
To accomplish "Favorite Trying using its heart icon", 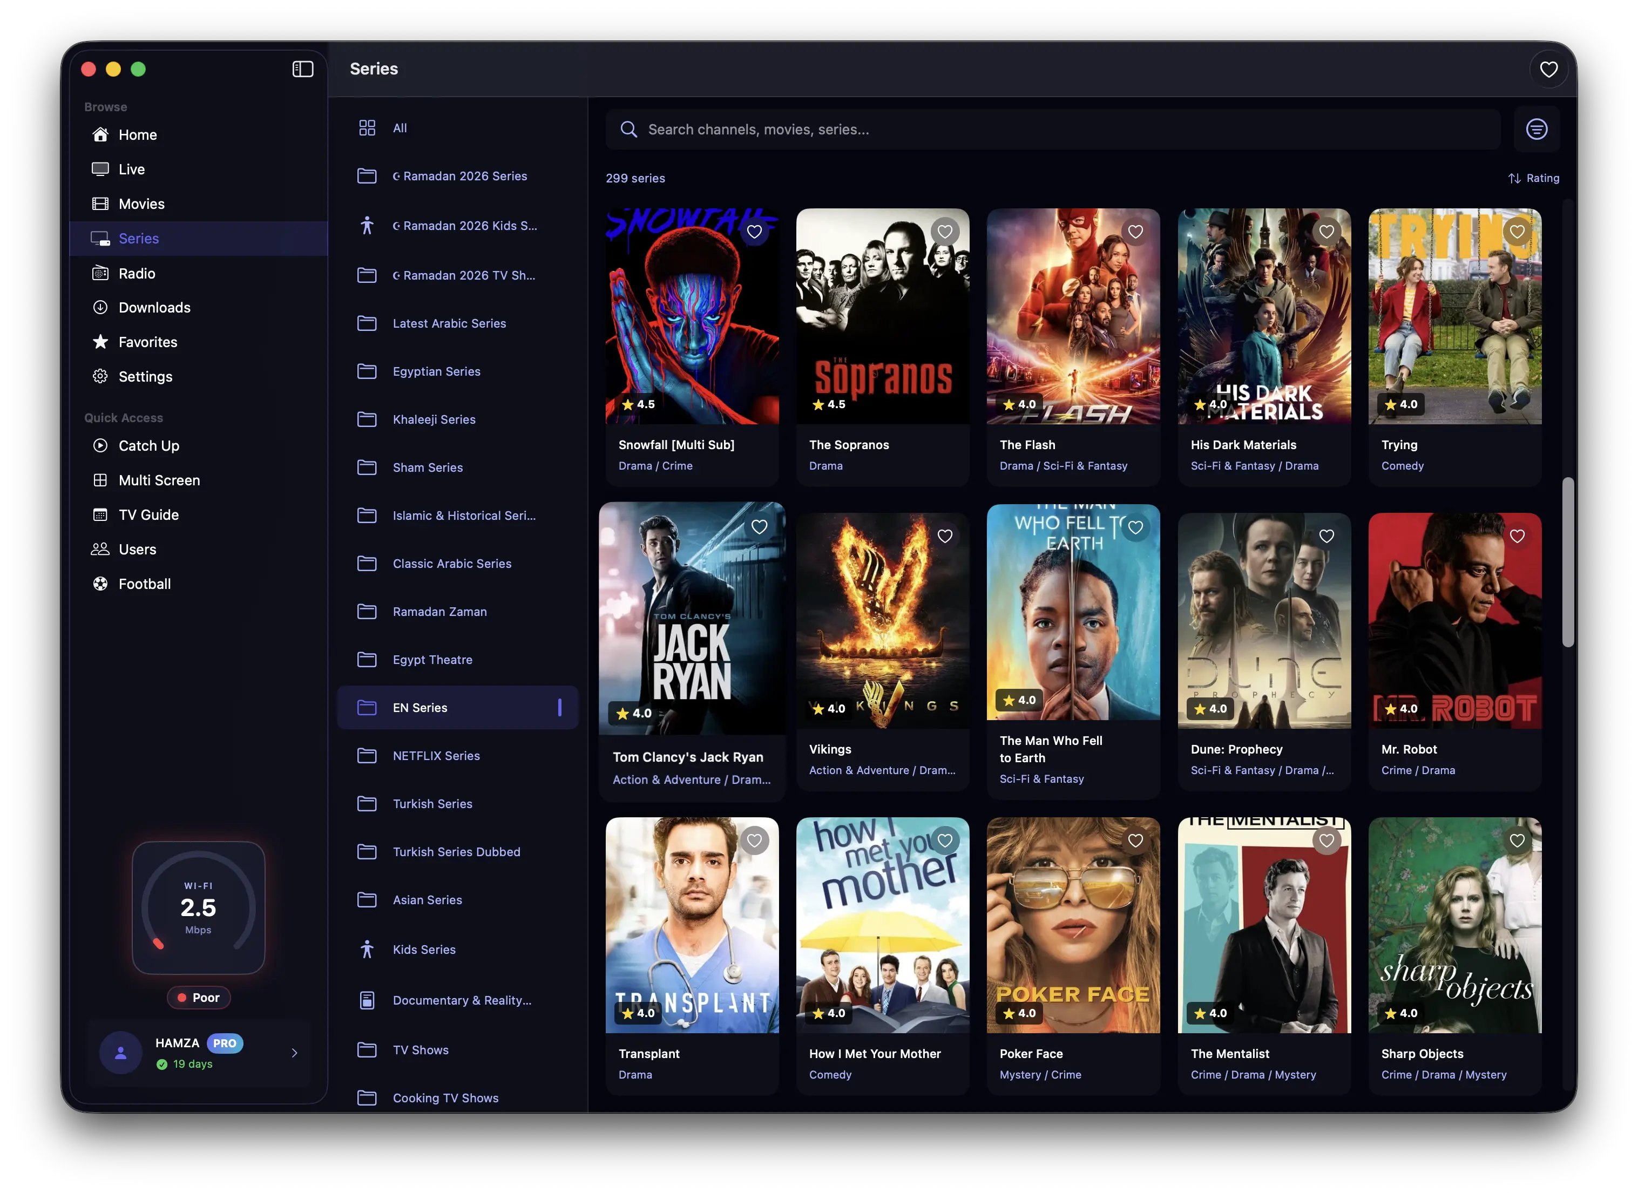I will point(1518,232).
